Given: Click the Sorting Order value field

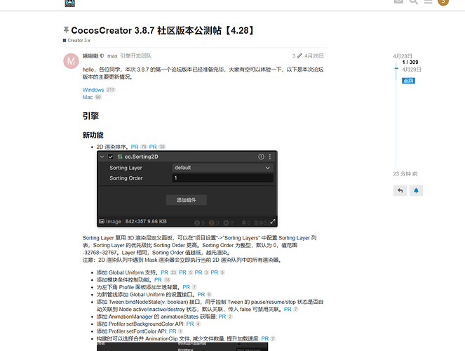Looking at the screenshot, I should (222, 178).
